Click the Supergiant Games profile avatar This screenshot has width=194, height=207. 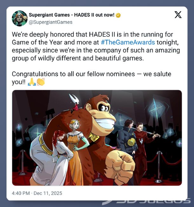tap(20, 18)
